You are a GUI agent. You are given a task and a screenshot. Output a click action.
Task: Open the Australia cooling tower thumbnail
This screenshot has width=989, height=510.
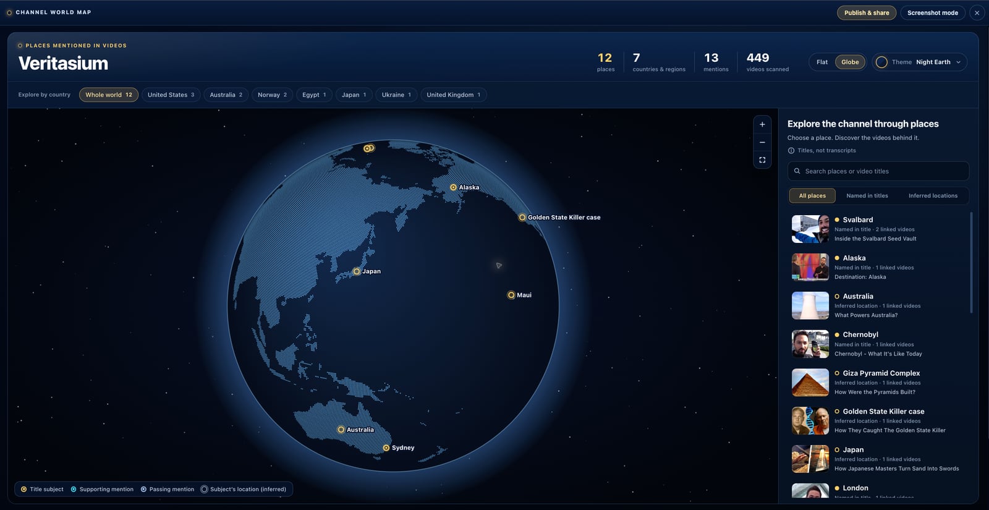pyautogui.click(x=810, y=305)
